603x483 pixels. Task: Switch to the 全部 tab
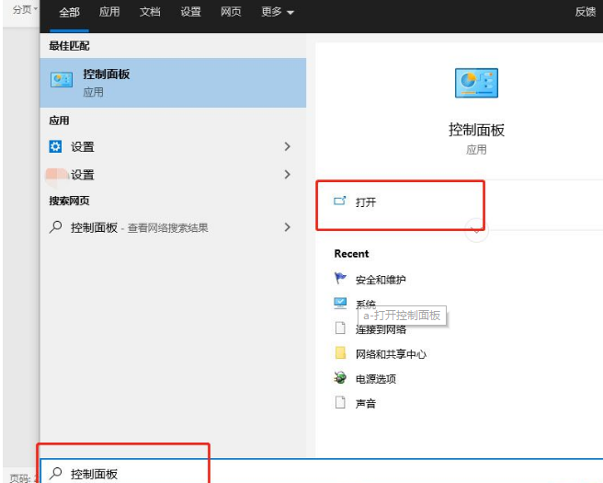point(69,12)
